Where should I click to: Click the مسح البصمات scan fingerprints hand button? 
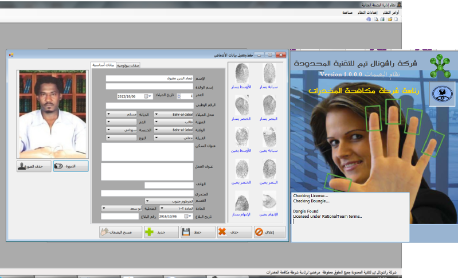click(119, 232)
